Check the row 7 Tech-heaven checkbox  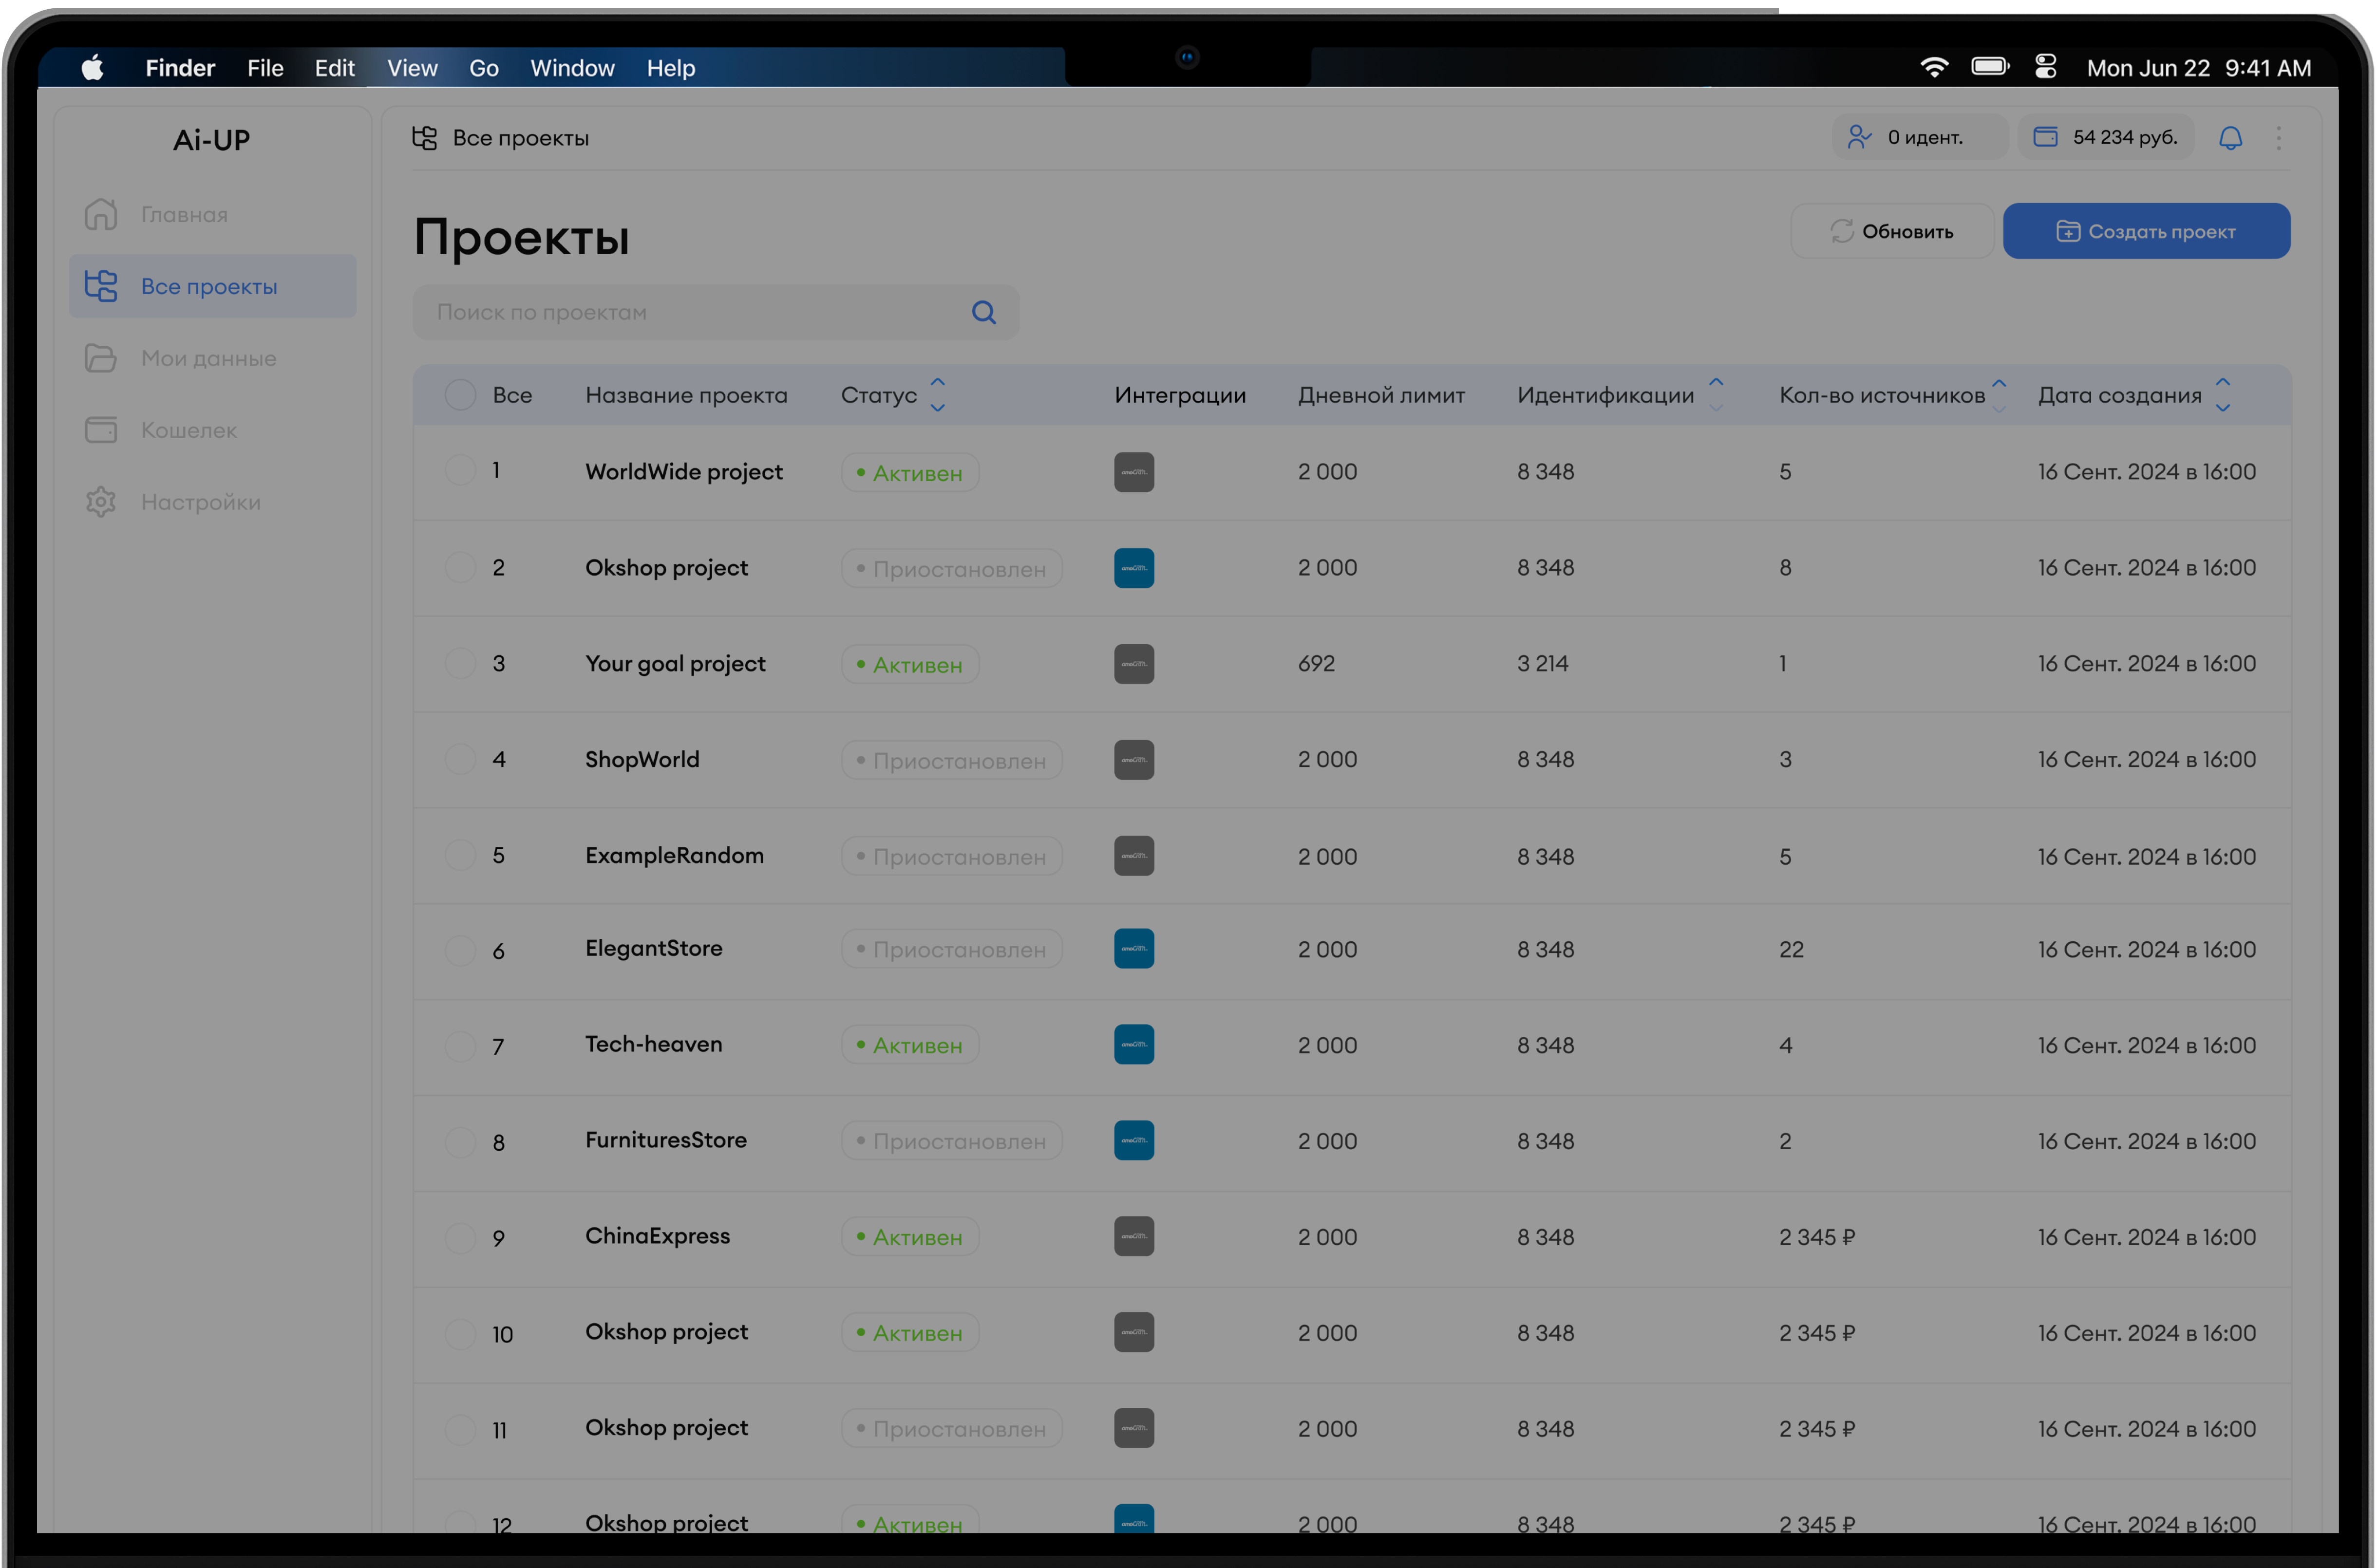click(460, 1046)
